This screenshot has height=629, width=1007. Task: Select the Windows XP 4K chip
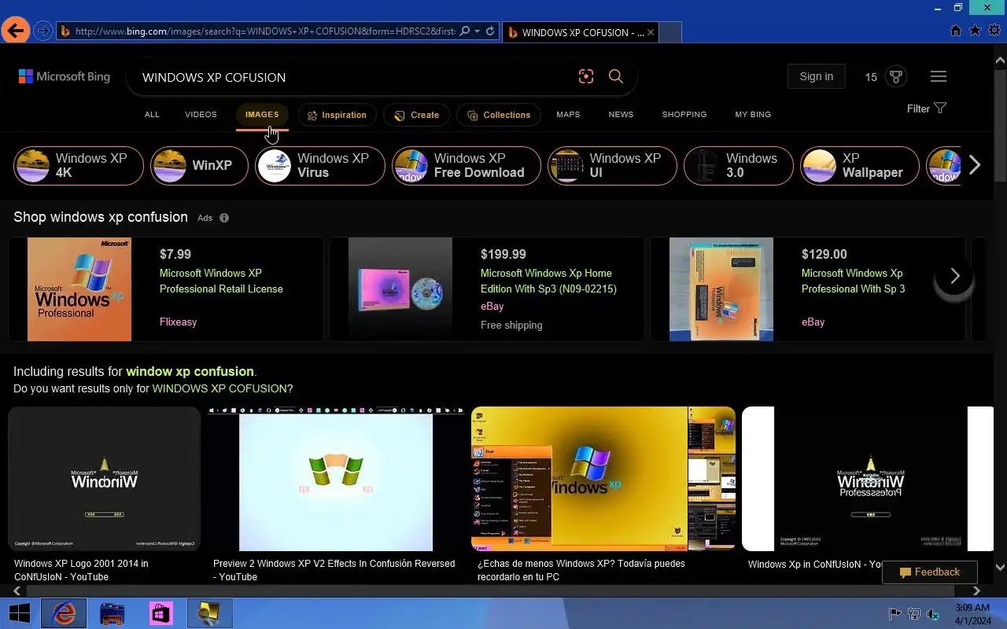tap(79, 165)
